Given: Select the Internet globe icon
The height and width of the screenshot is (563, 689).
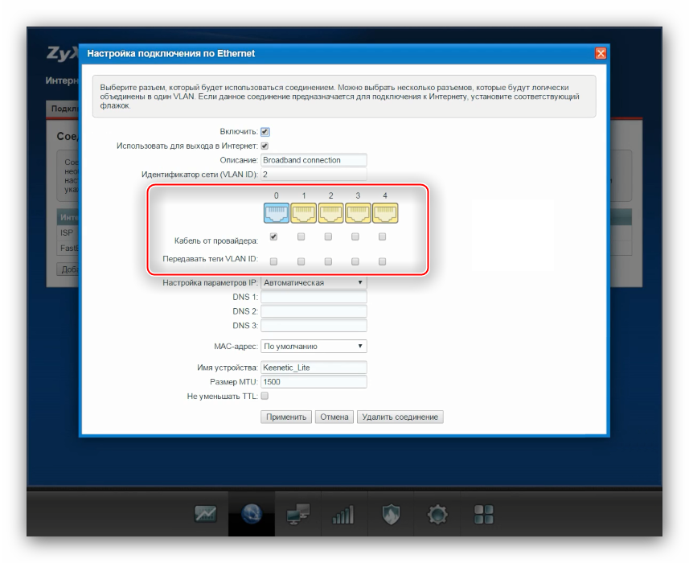Looking at the screenshot, I should (x=252, y=514).
